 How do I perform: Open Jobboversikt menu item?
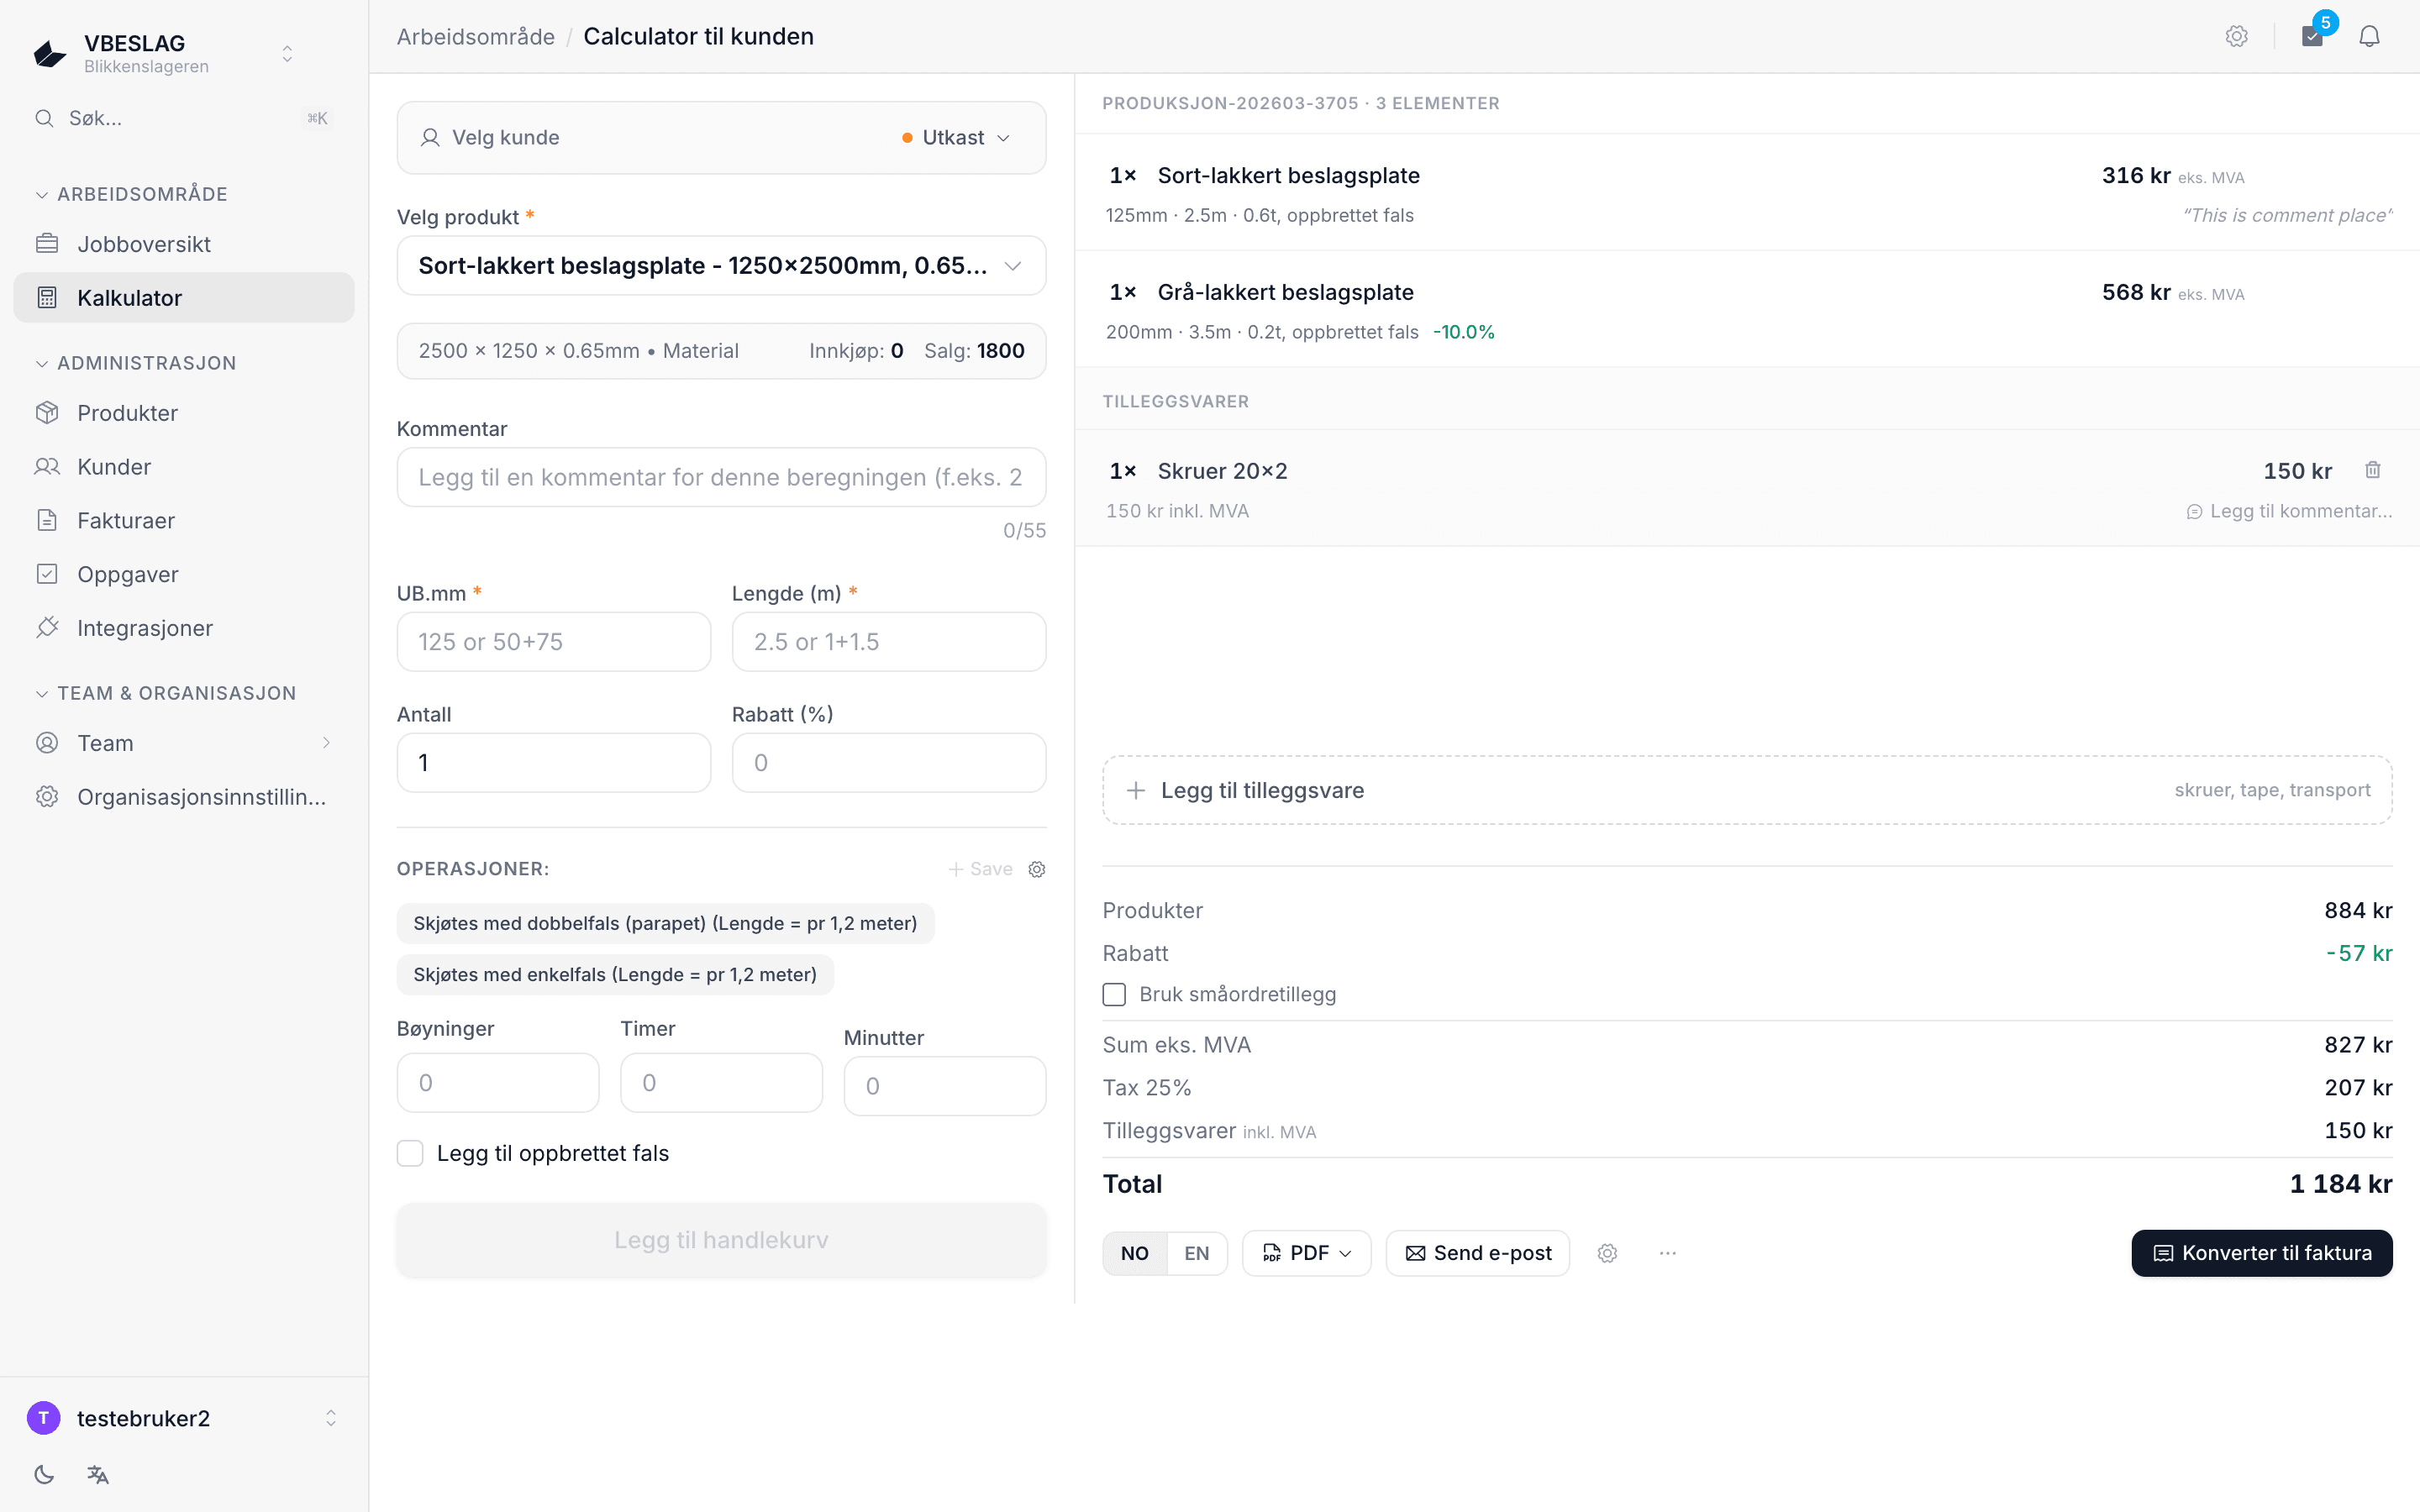[x=144, y=244]
